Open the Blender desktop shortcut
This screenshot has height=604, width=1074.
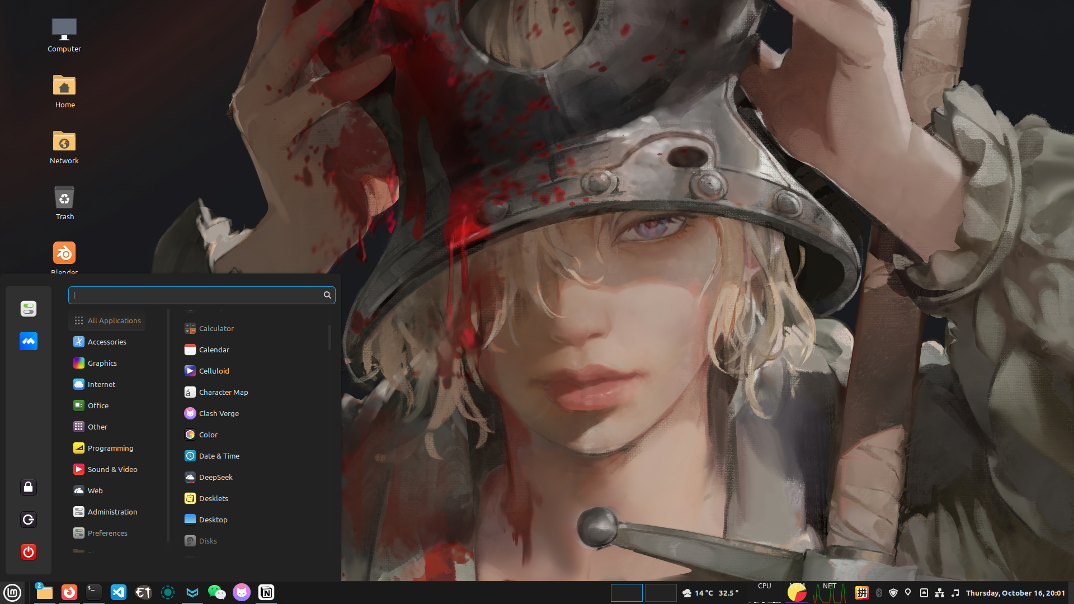(64, 253)
